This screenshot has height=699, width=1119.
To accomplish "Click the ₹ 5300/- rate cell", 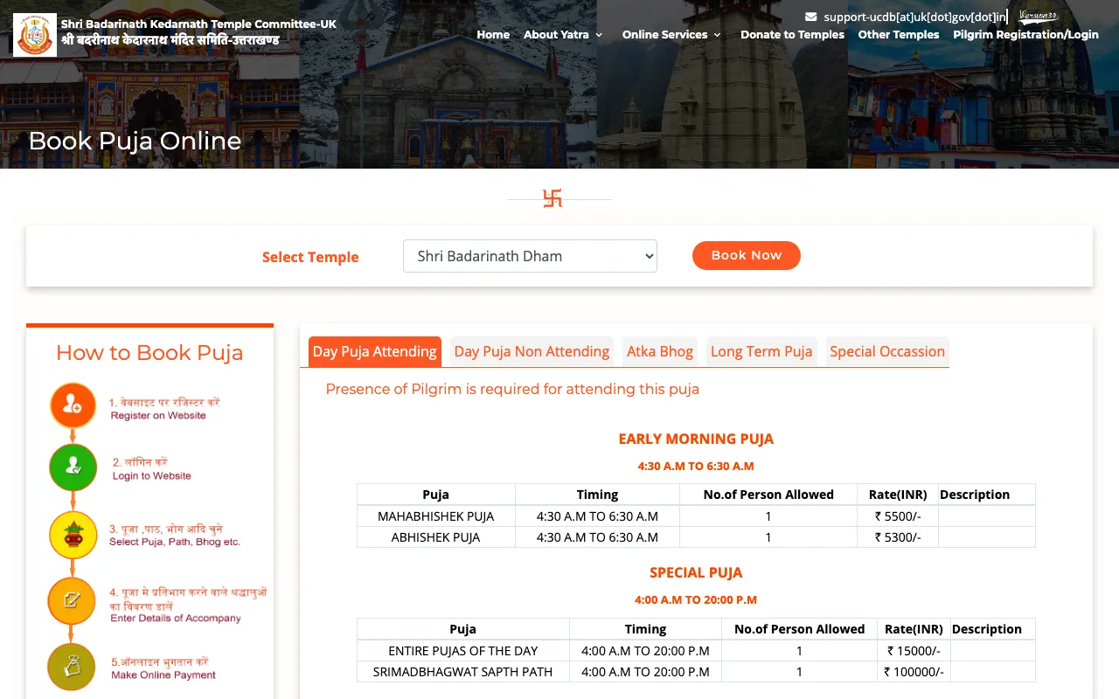I will click(x=898, y=537).
